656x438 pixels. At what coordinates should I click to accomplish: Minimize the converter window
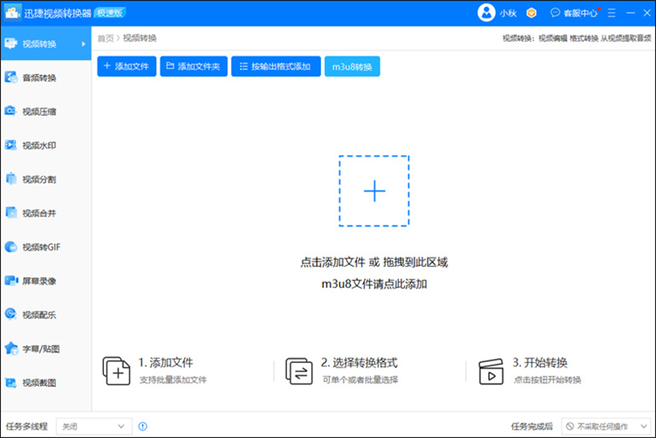(x=630, y=13)
